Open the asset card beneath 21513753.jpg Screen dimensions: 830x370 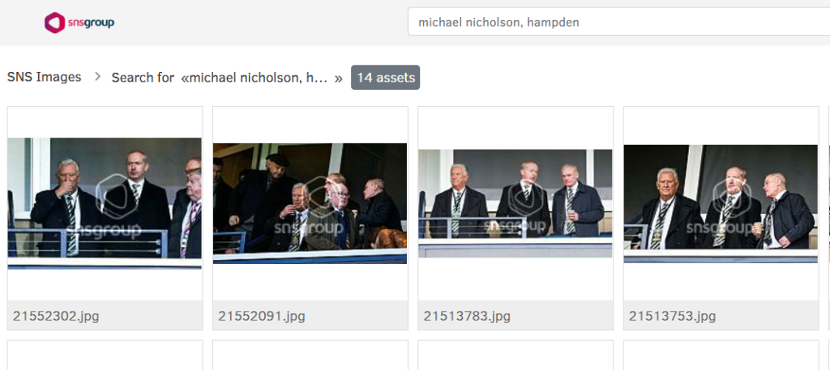[721, 355]
